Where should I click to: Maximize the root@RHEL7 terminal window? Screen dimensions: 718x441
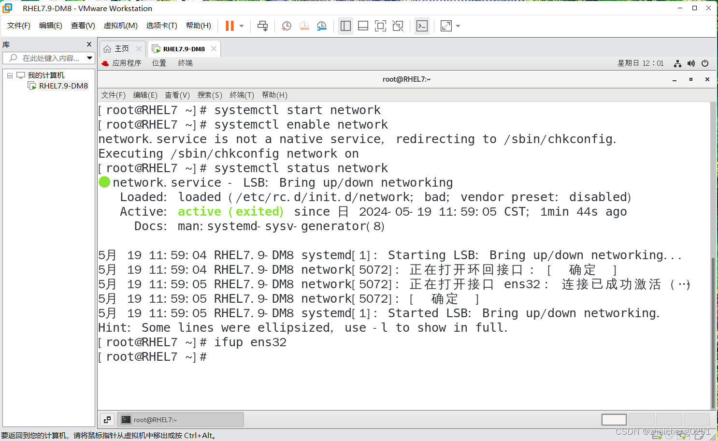click(691, 80)
